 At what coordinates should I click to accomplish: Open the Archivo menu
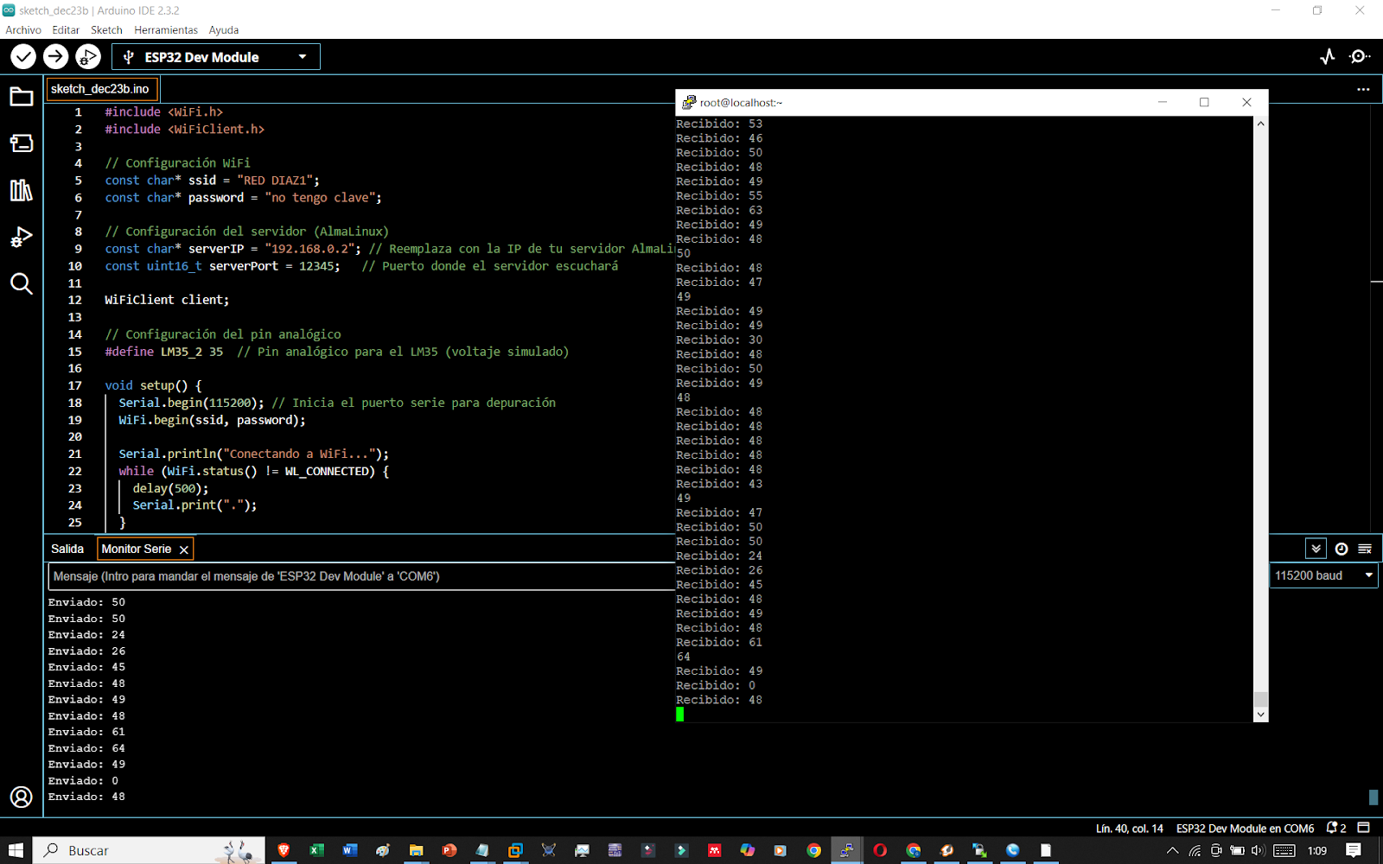coord(23,30)
